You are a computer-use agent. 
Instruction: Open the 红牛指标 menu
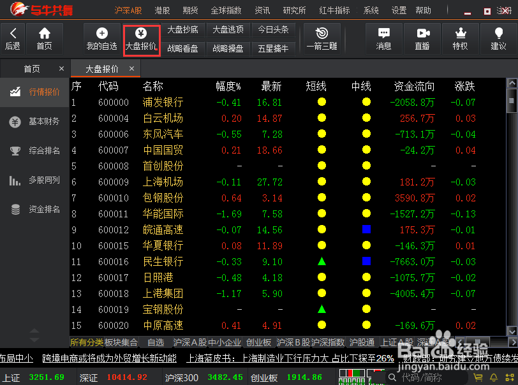click(x=334, y=11)
